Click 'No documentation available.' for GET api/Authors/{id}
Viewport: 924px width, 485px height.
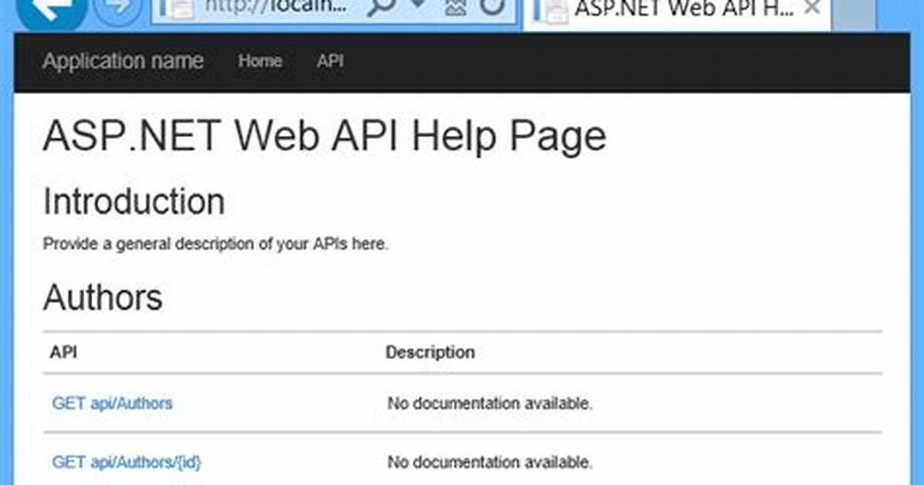(490, 463)
